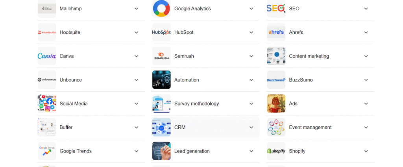Image resolution: width=403 pixels, height=167 pixels.
Task: Click the Hootsuite logo icon
Action: click(46, 32)
